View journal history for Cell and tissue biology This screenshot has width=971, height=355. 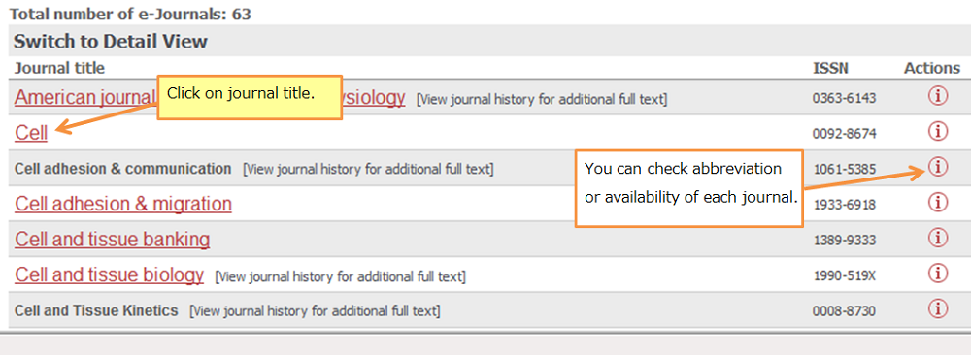click(340, 277)
